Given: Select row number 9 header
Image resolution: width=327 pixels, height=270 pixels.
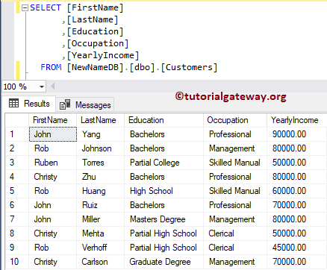Looking at the screenshot, I should tap(17, 248).
